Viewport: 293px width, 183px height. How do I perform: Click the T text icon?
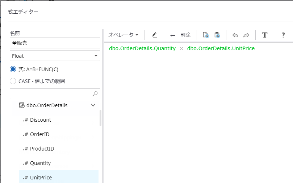pos(265,35)
